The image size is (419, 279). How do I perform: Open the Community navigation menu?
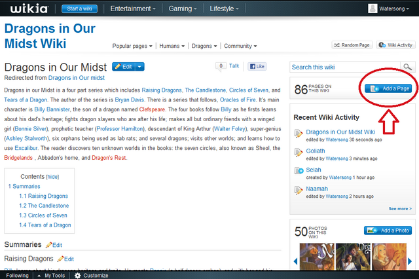click(x=240, y=46)
